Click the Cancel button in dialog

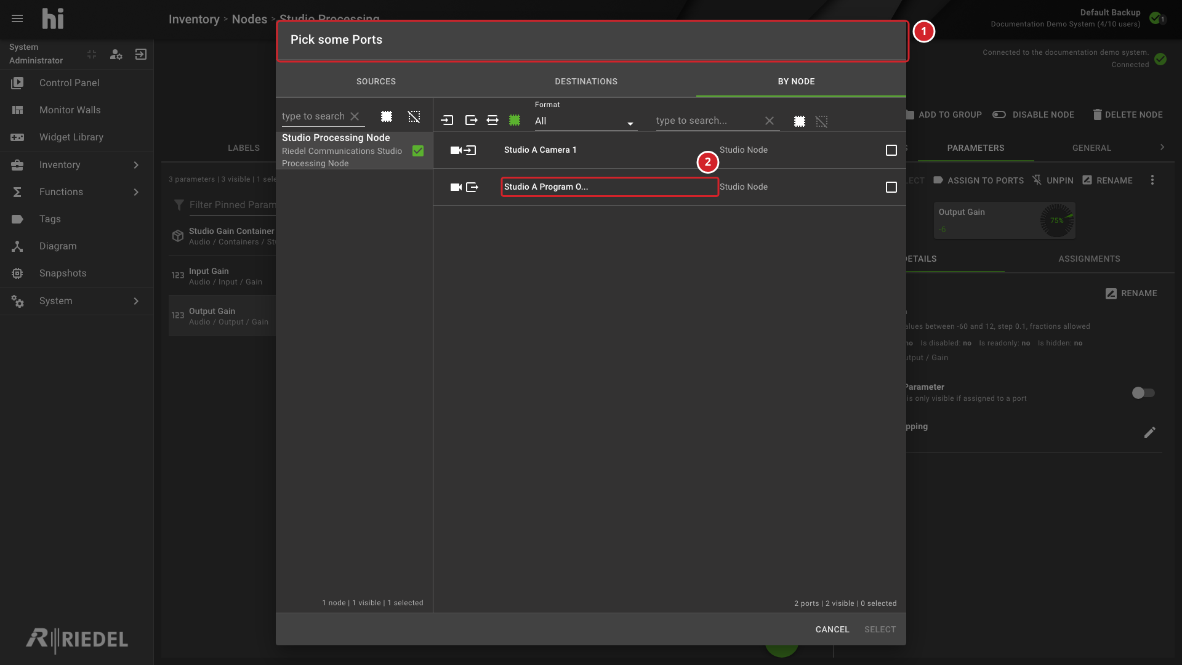[832, 629]
